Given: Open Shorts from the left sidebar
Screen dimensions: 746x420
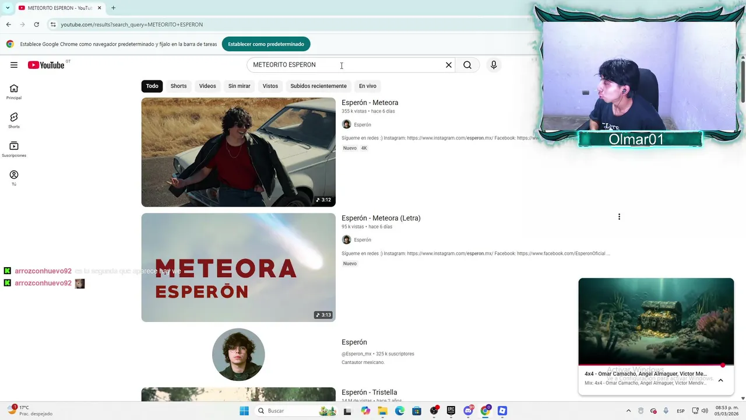Looking at the screenshot, I should click(x=14, y=121).
